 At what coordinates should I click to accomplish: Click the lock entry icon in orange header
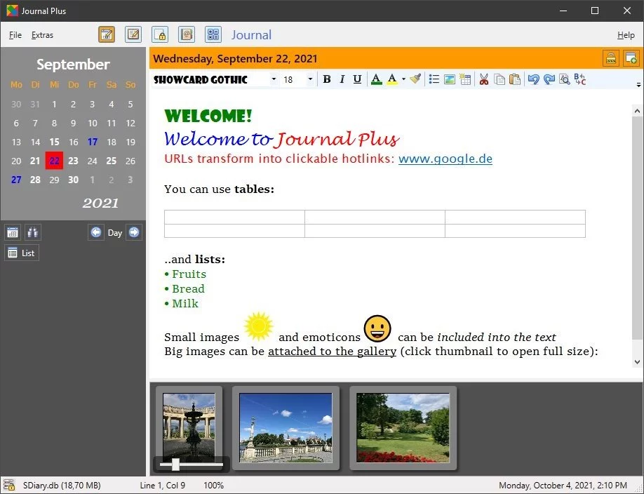pos(611,58)
